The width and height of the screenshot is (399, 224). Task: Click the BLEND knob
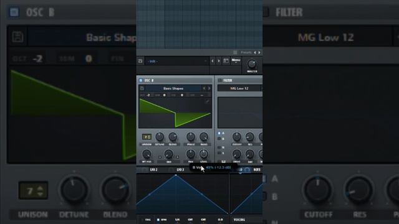pos(173,137)
